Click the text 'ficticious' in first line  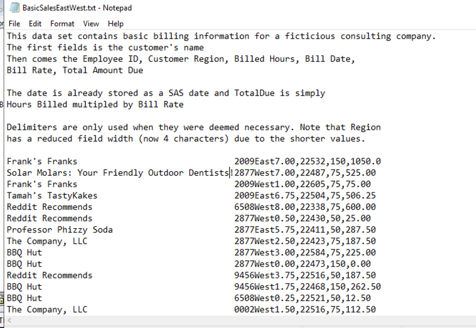tap(310, 36)
